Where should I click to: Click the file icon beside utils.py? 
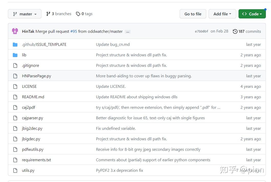(x=15, y=170)
